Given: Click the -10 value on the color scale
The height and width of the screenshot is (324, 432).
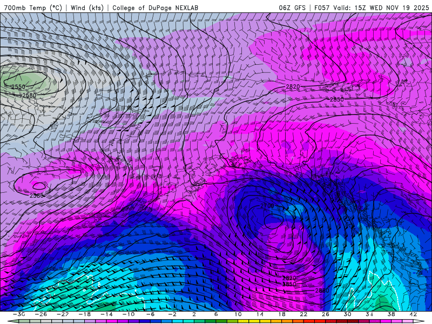Looking at the screenshot, I should point(129,314).
